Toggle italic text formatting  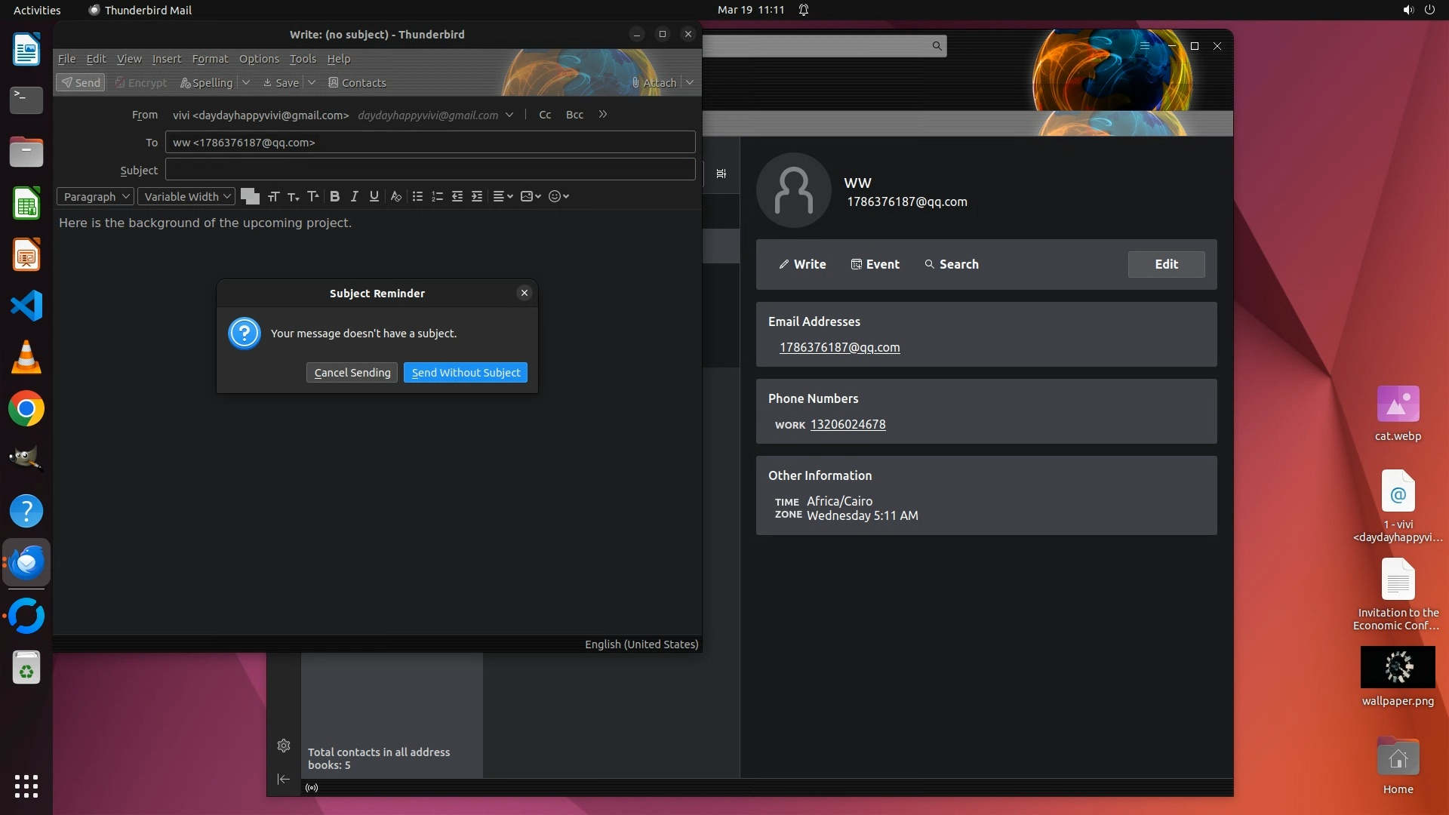click(354, 196)
